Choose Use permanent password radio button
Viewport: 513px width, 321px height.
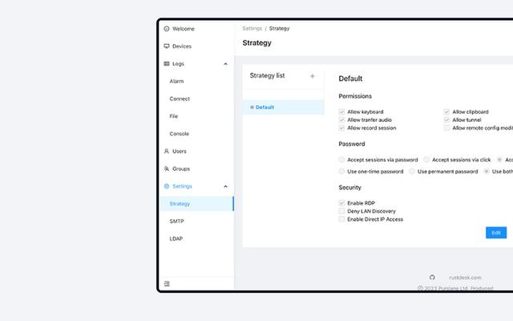(412, 171)
